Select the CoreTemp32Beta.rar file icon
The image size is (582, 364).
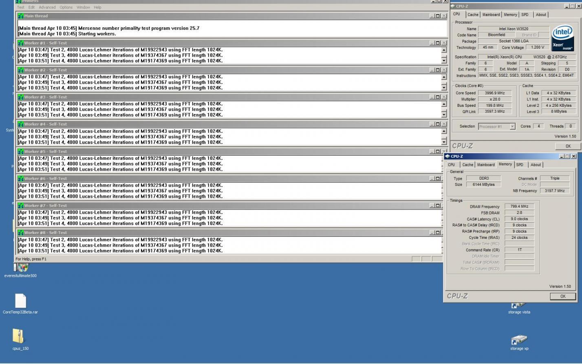click(20, 301)
